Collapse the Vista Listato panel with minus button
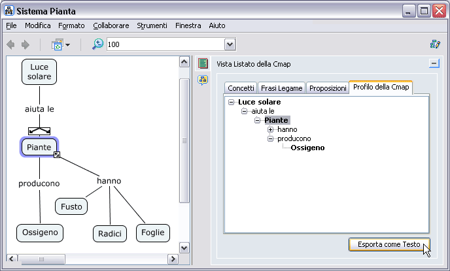Viewport: 450px width, 271px height. pyautogui.click(x=434, y=63)
